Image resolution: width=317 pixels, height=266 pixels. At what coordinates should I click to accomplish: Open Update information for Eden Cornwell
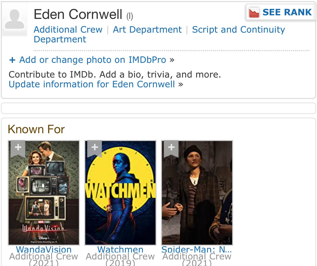pyautogui.click(x=92, y=84)
